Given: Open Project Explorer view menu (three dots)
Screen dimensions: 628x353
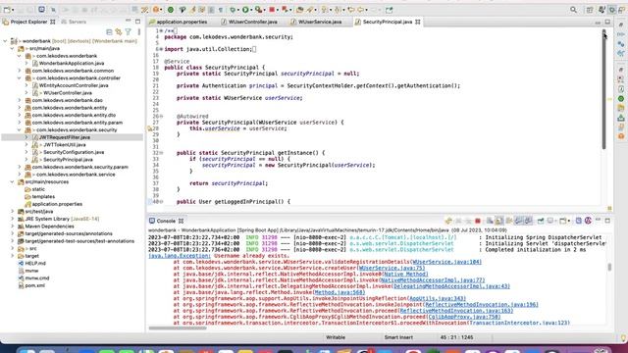Looking at the screenshot, I should click(x=138, y=31).
